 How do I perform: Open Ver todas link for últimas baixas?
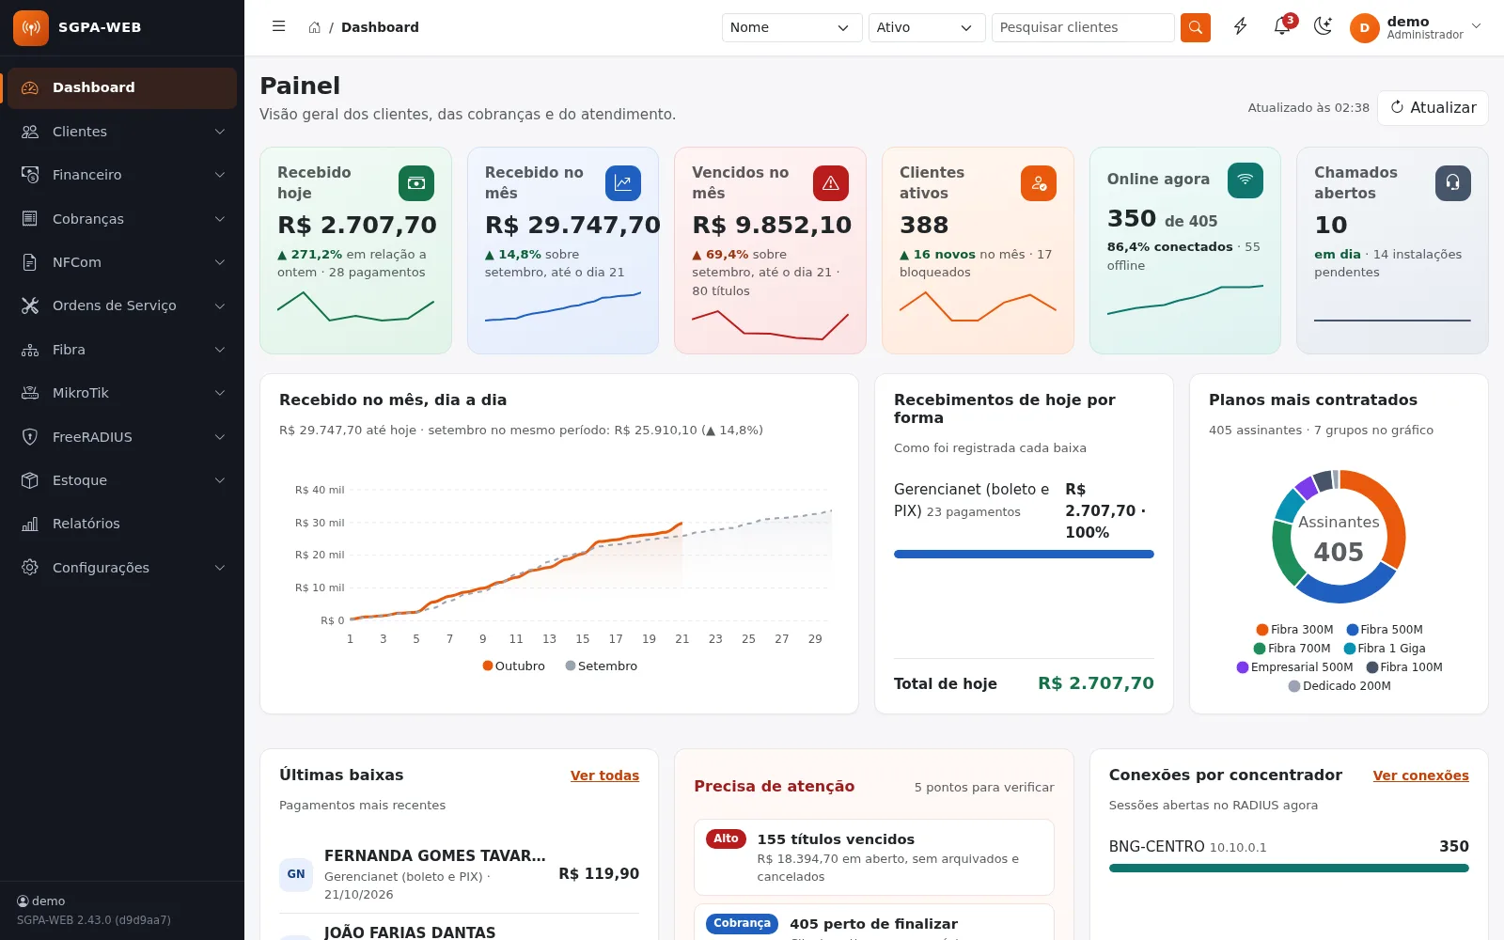(x=604, y=775)
